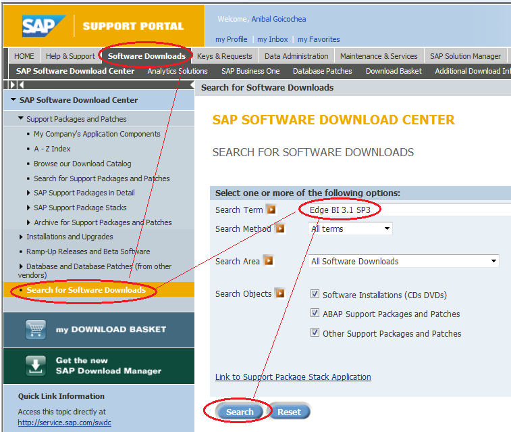Click the SAP Download Manager arrow icon
This screenshot has width=511, height=432.
click(x=35, y=365)
